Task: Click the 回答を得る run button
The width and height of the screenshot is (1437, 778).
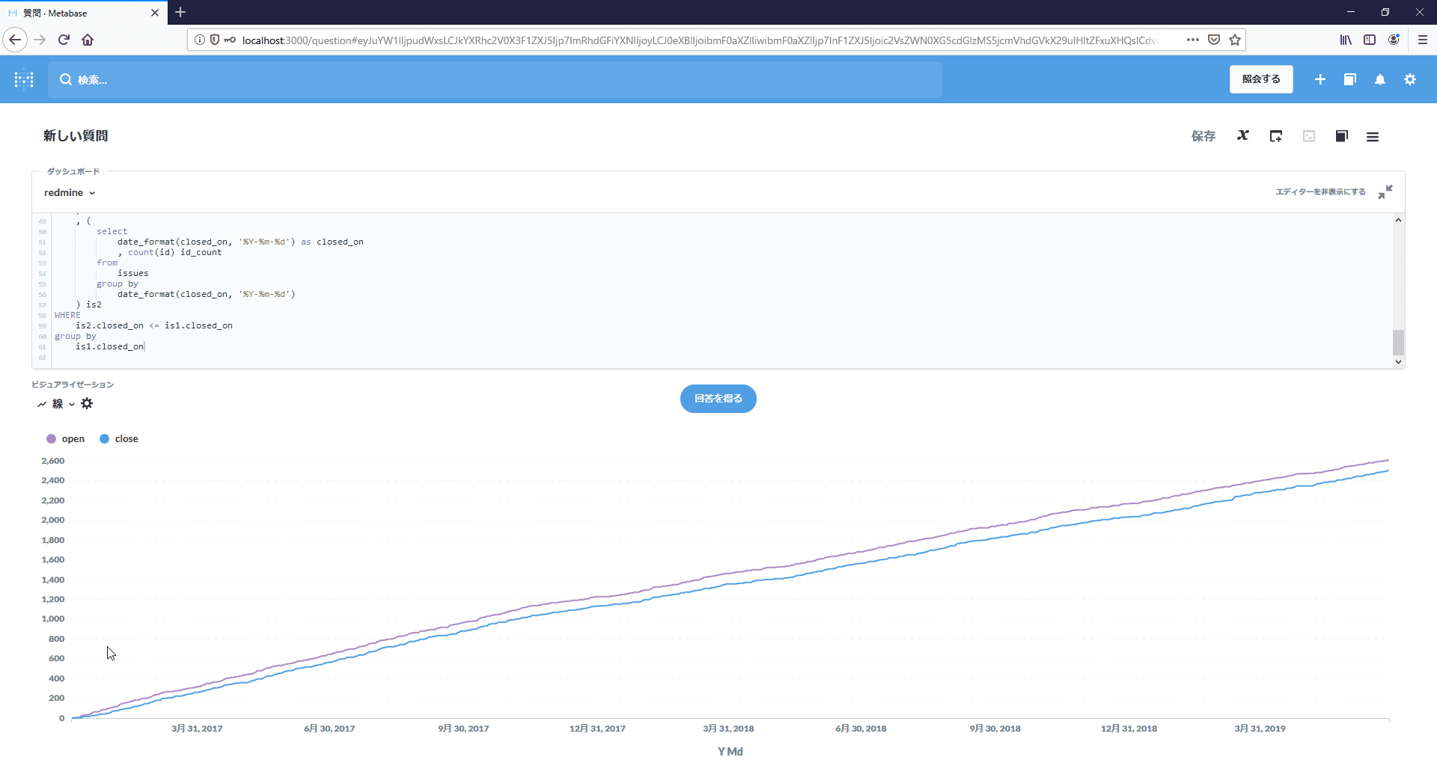Action: tap(718, 399)
